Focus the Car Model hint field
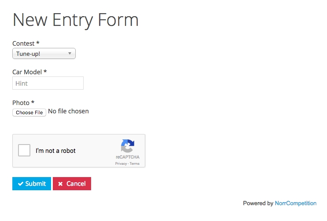 click(48, 83)
